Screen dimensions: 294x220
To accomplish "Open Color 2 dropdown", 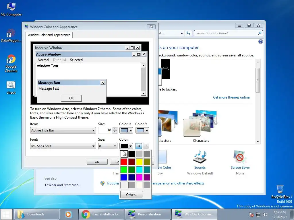I will point(142,130).
